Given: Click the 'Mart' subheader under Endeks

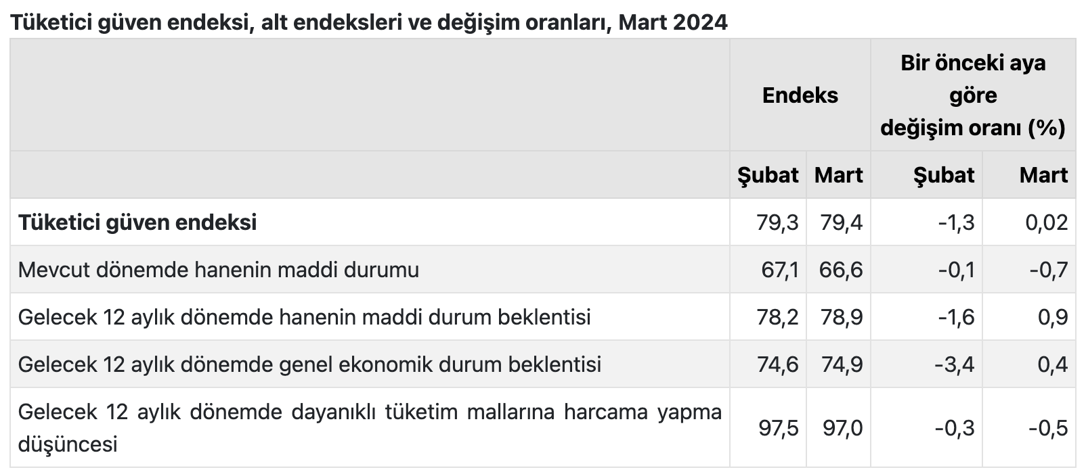Looking at the screenshot, I should click(x=838, y=175).
